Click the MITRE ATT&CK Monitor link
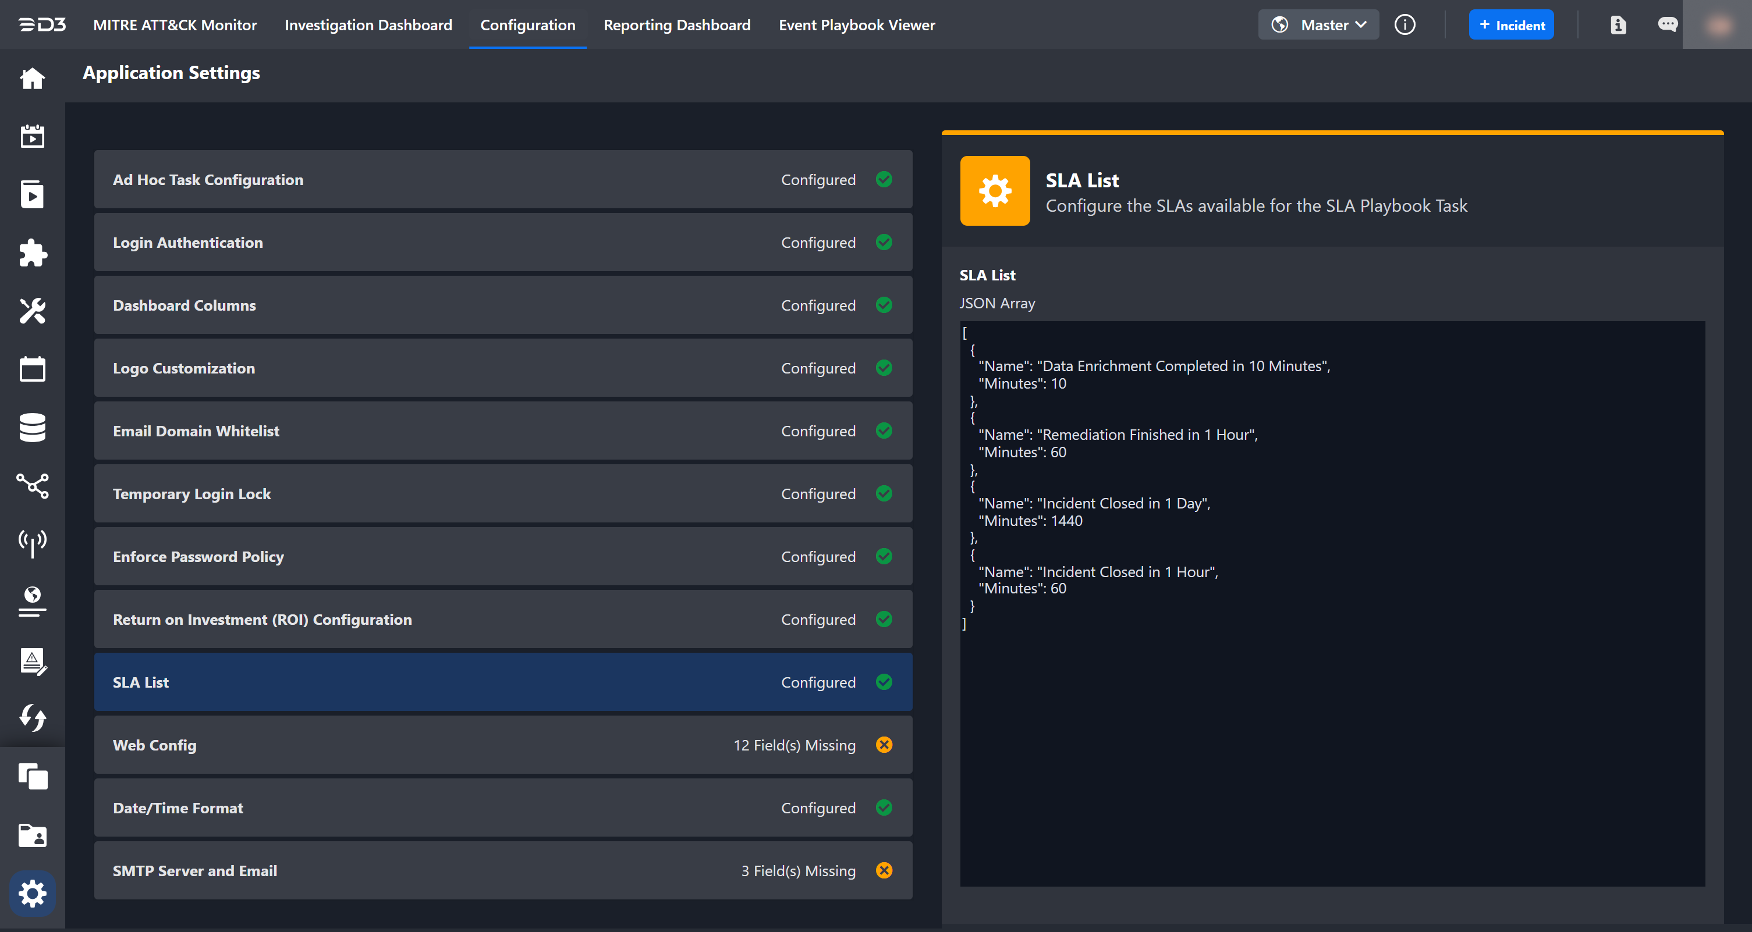The height and width of the screenshot is (932, 1752). click(175, 25)
